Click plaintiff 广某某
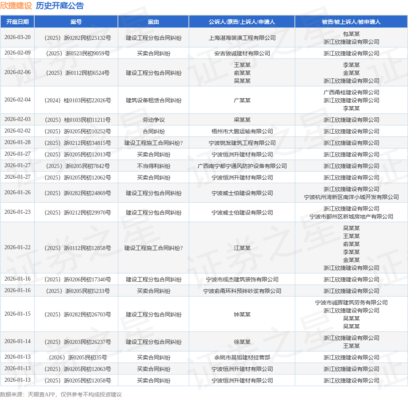Viewport: 408px width, 398px height. point(242,100)
